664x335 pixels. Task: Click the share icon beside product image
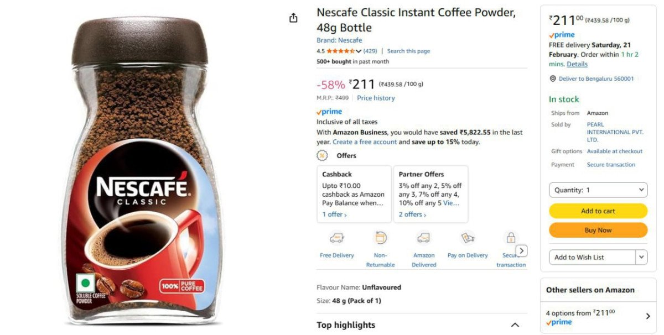(x=293, y=18)
